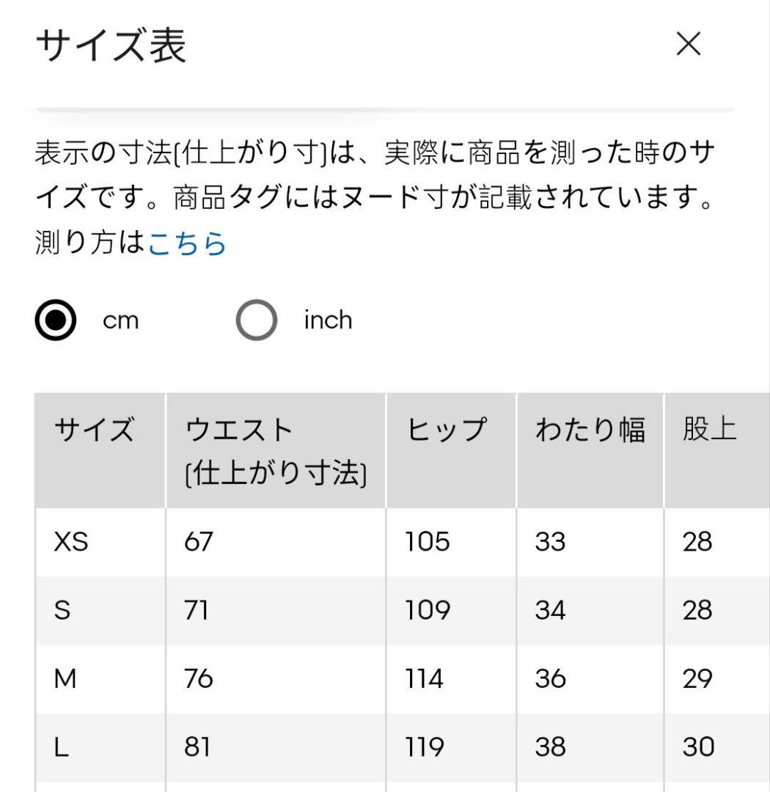Click the L thigh width value 38

(x=550, y=747)
